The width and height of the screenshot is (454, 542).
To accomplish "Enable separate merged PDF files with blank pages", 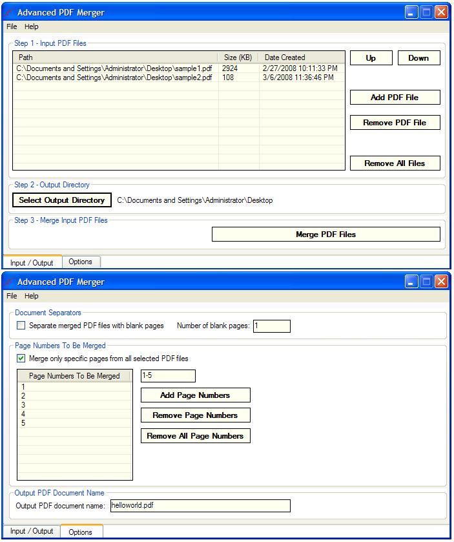I will (21, 326).
